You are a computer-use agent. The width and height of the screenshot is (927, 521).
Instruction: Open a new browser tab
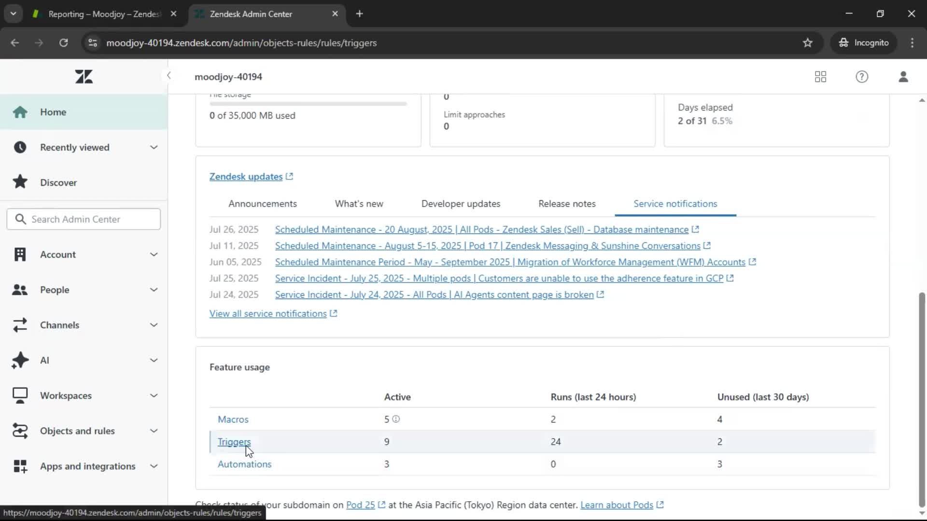coord(359,14)
